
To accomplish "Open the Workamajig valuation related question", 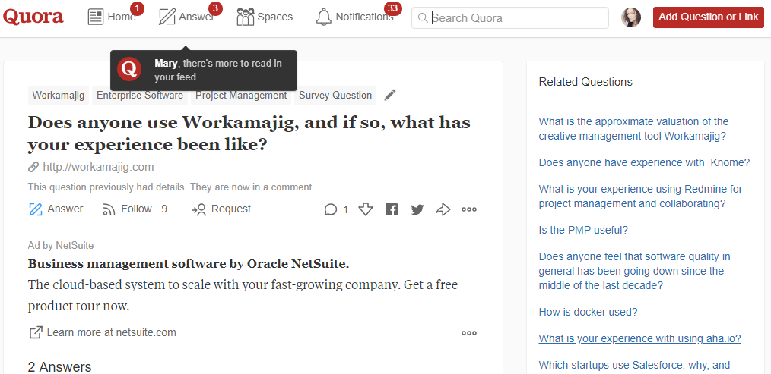I will point(634,129).
